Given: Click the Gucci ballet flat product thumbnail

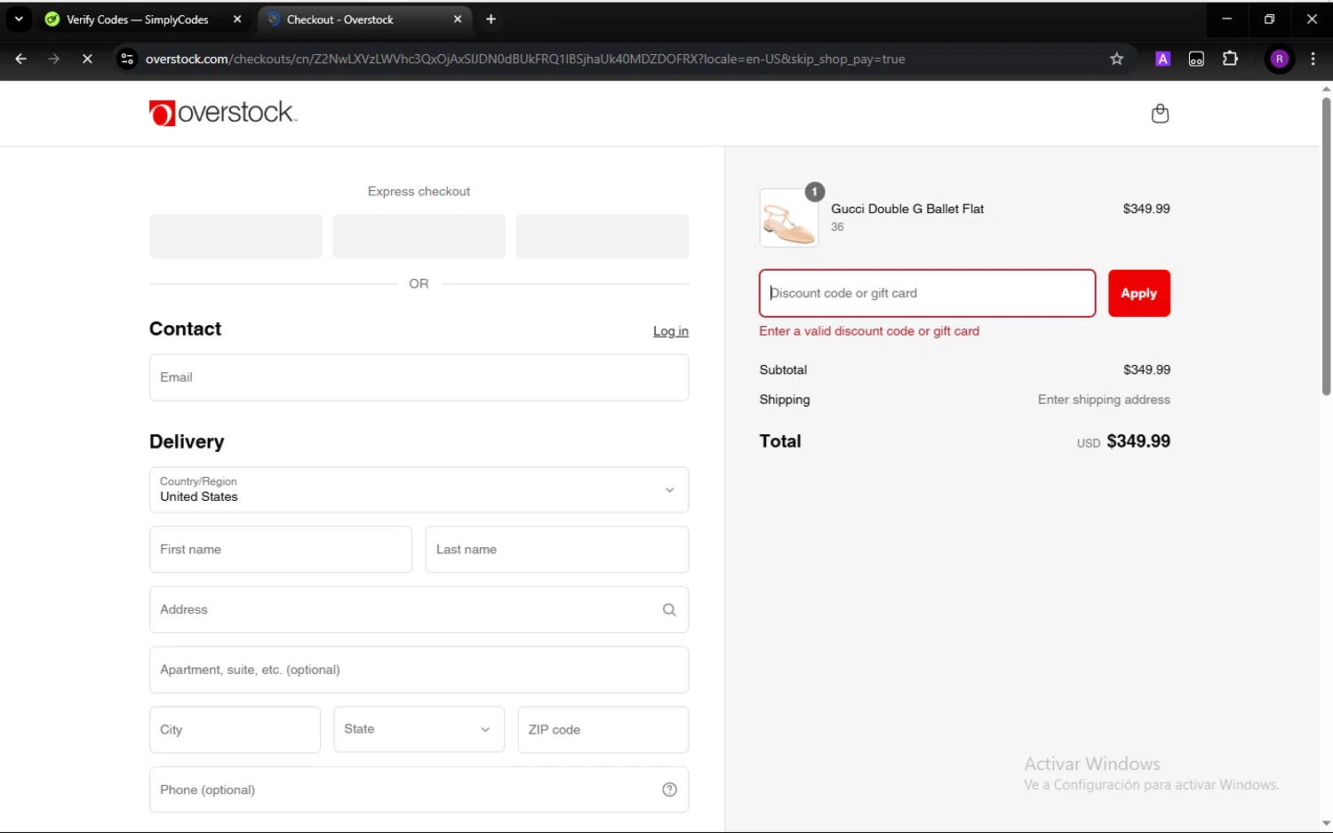Looking at the screenshot, I should pos(789,218).
